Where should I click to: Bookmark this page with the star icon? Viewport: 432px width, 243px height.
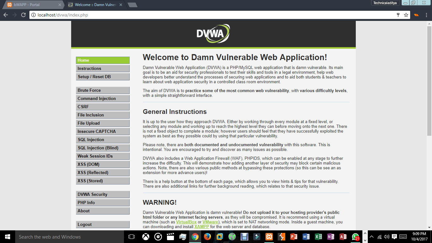(406, 15)
